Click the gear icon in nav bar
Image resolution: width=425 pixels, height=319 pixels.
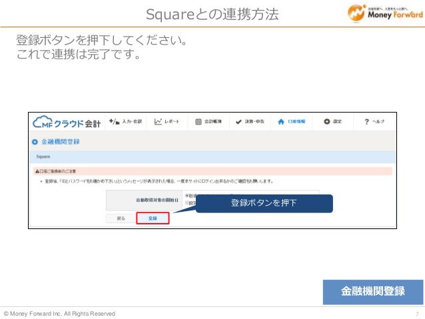point(327,122)
